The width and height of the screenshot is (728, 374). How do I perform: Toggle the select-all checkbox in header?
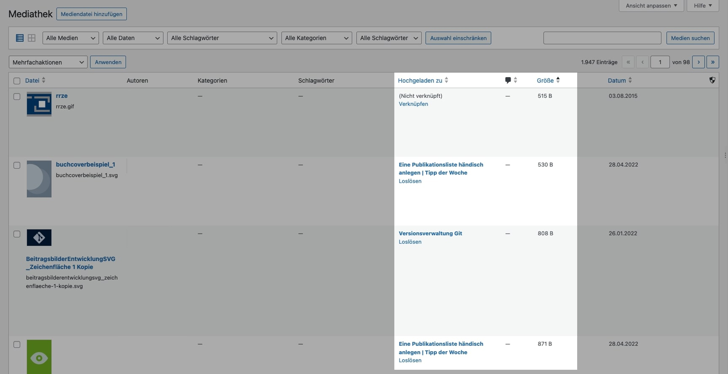click(x=17, y=81)
